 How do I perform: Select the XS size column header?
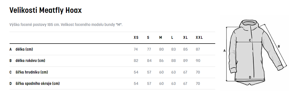pos(136,38)
